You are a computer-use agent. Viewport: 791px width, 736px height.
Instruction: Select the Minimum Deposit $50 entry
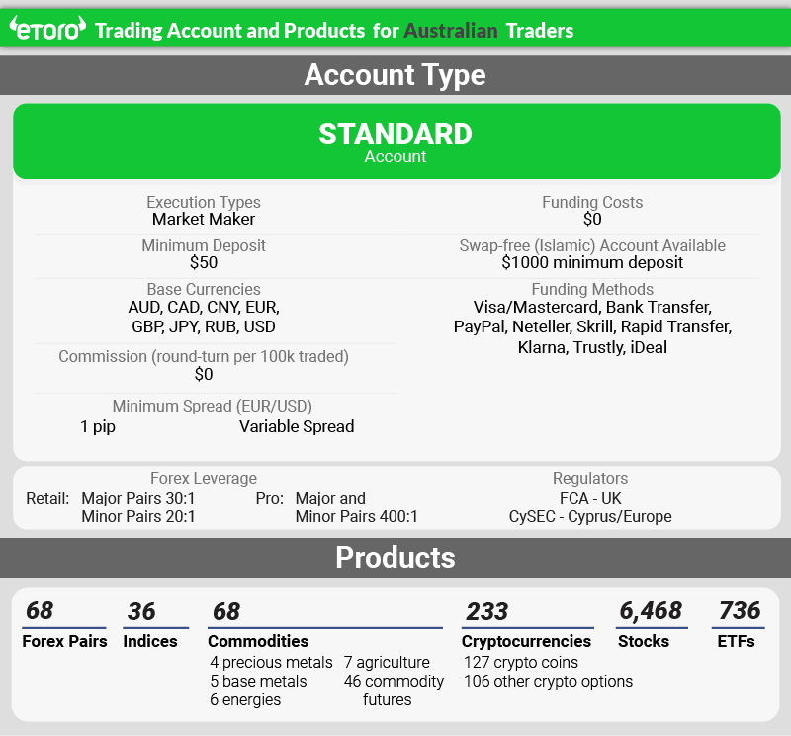click(x=204, y=254)
